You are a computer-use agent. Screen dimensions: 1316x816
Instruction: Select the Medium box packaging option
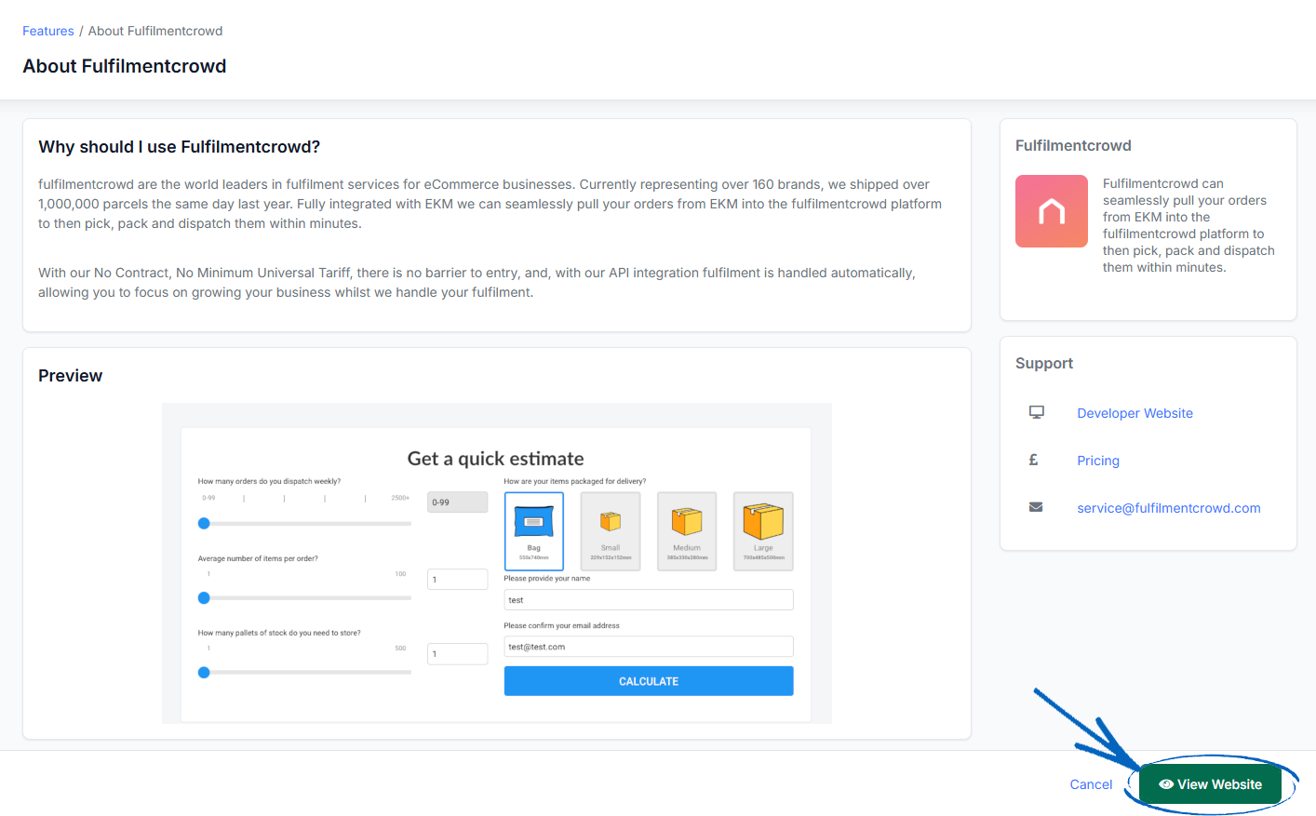click(687, 531)
